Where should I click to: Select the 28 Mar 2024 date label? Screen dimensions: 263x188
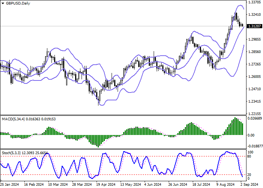click(x=82, y=185)
